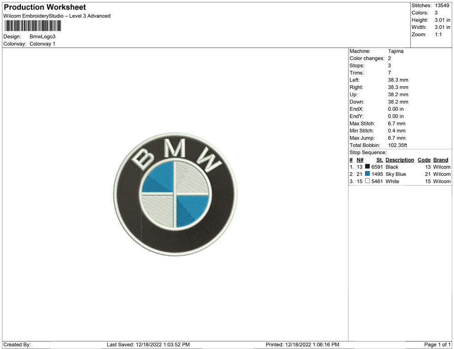Click the Colorway 1 value

point(42,44)
